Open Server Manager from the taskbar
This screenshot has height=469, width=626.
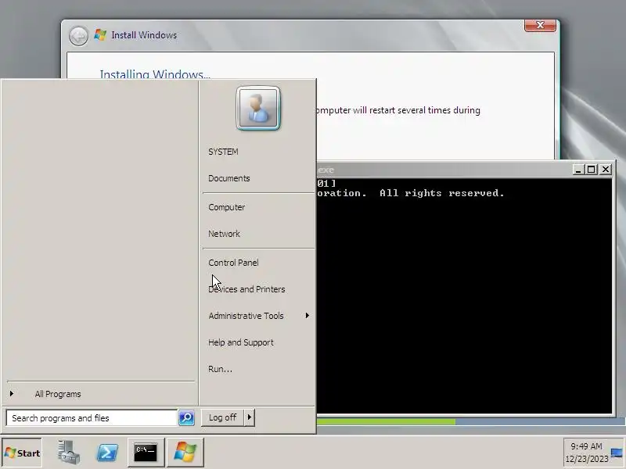point(69,453)
